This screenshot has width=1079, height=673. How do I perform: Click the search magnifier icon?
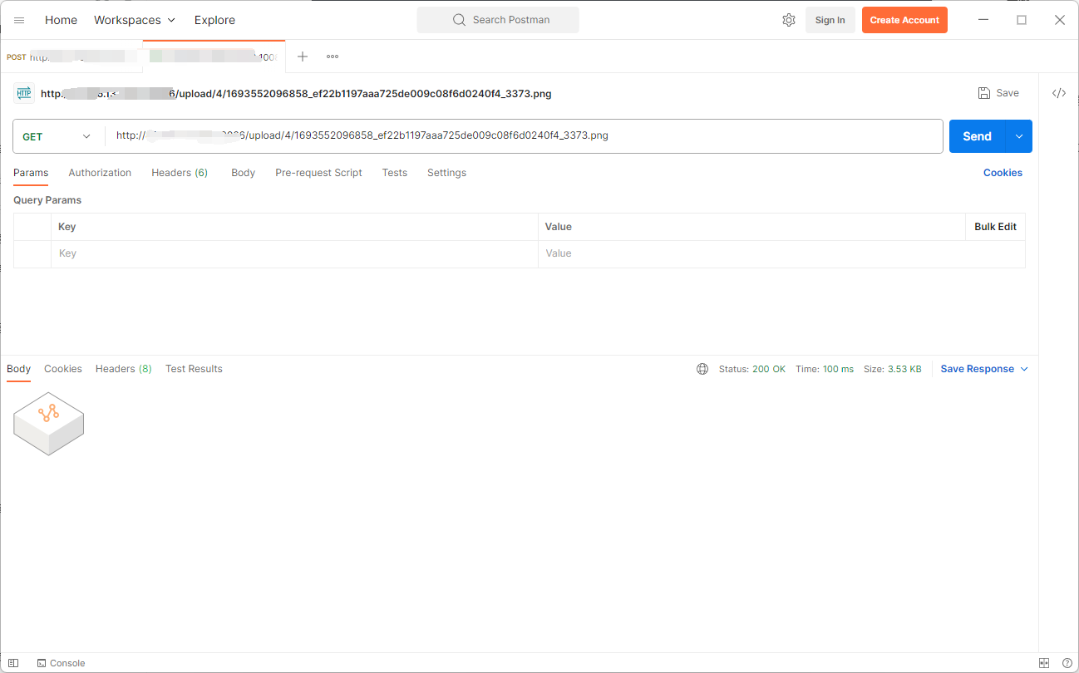(x=459, y=20)
